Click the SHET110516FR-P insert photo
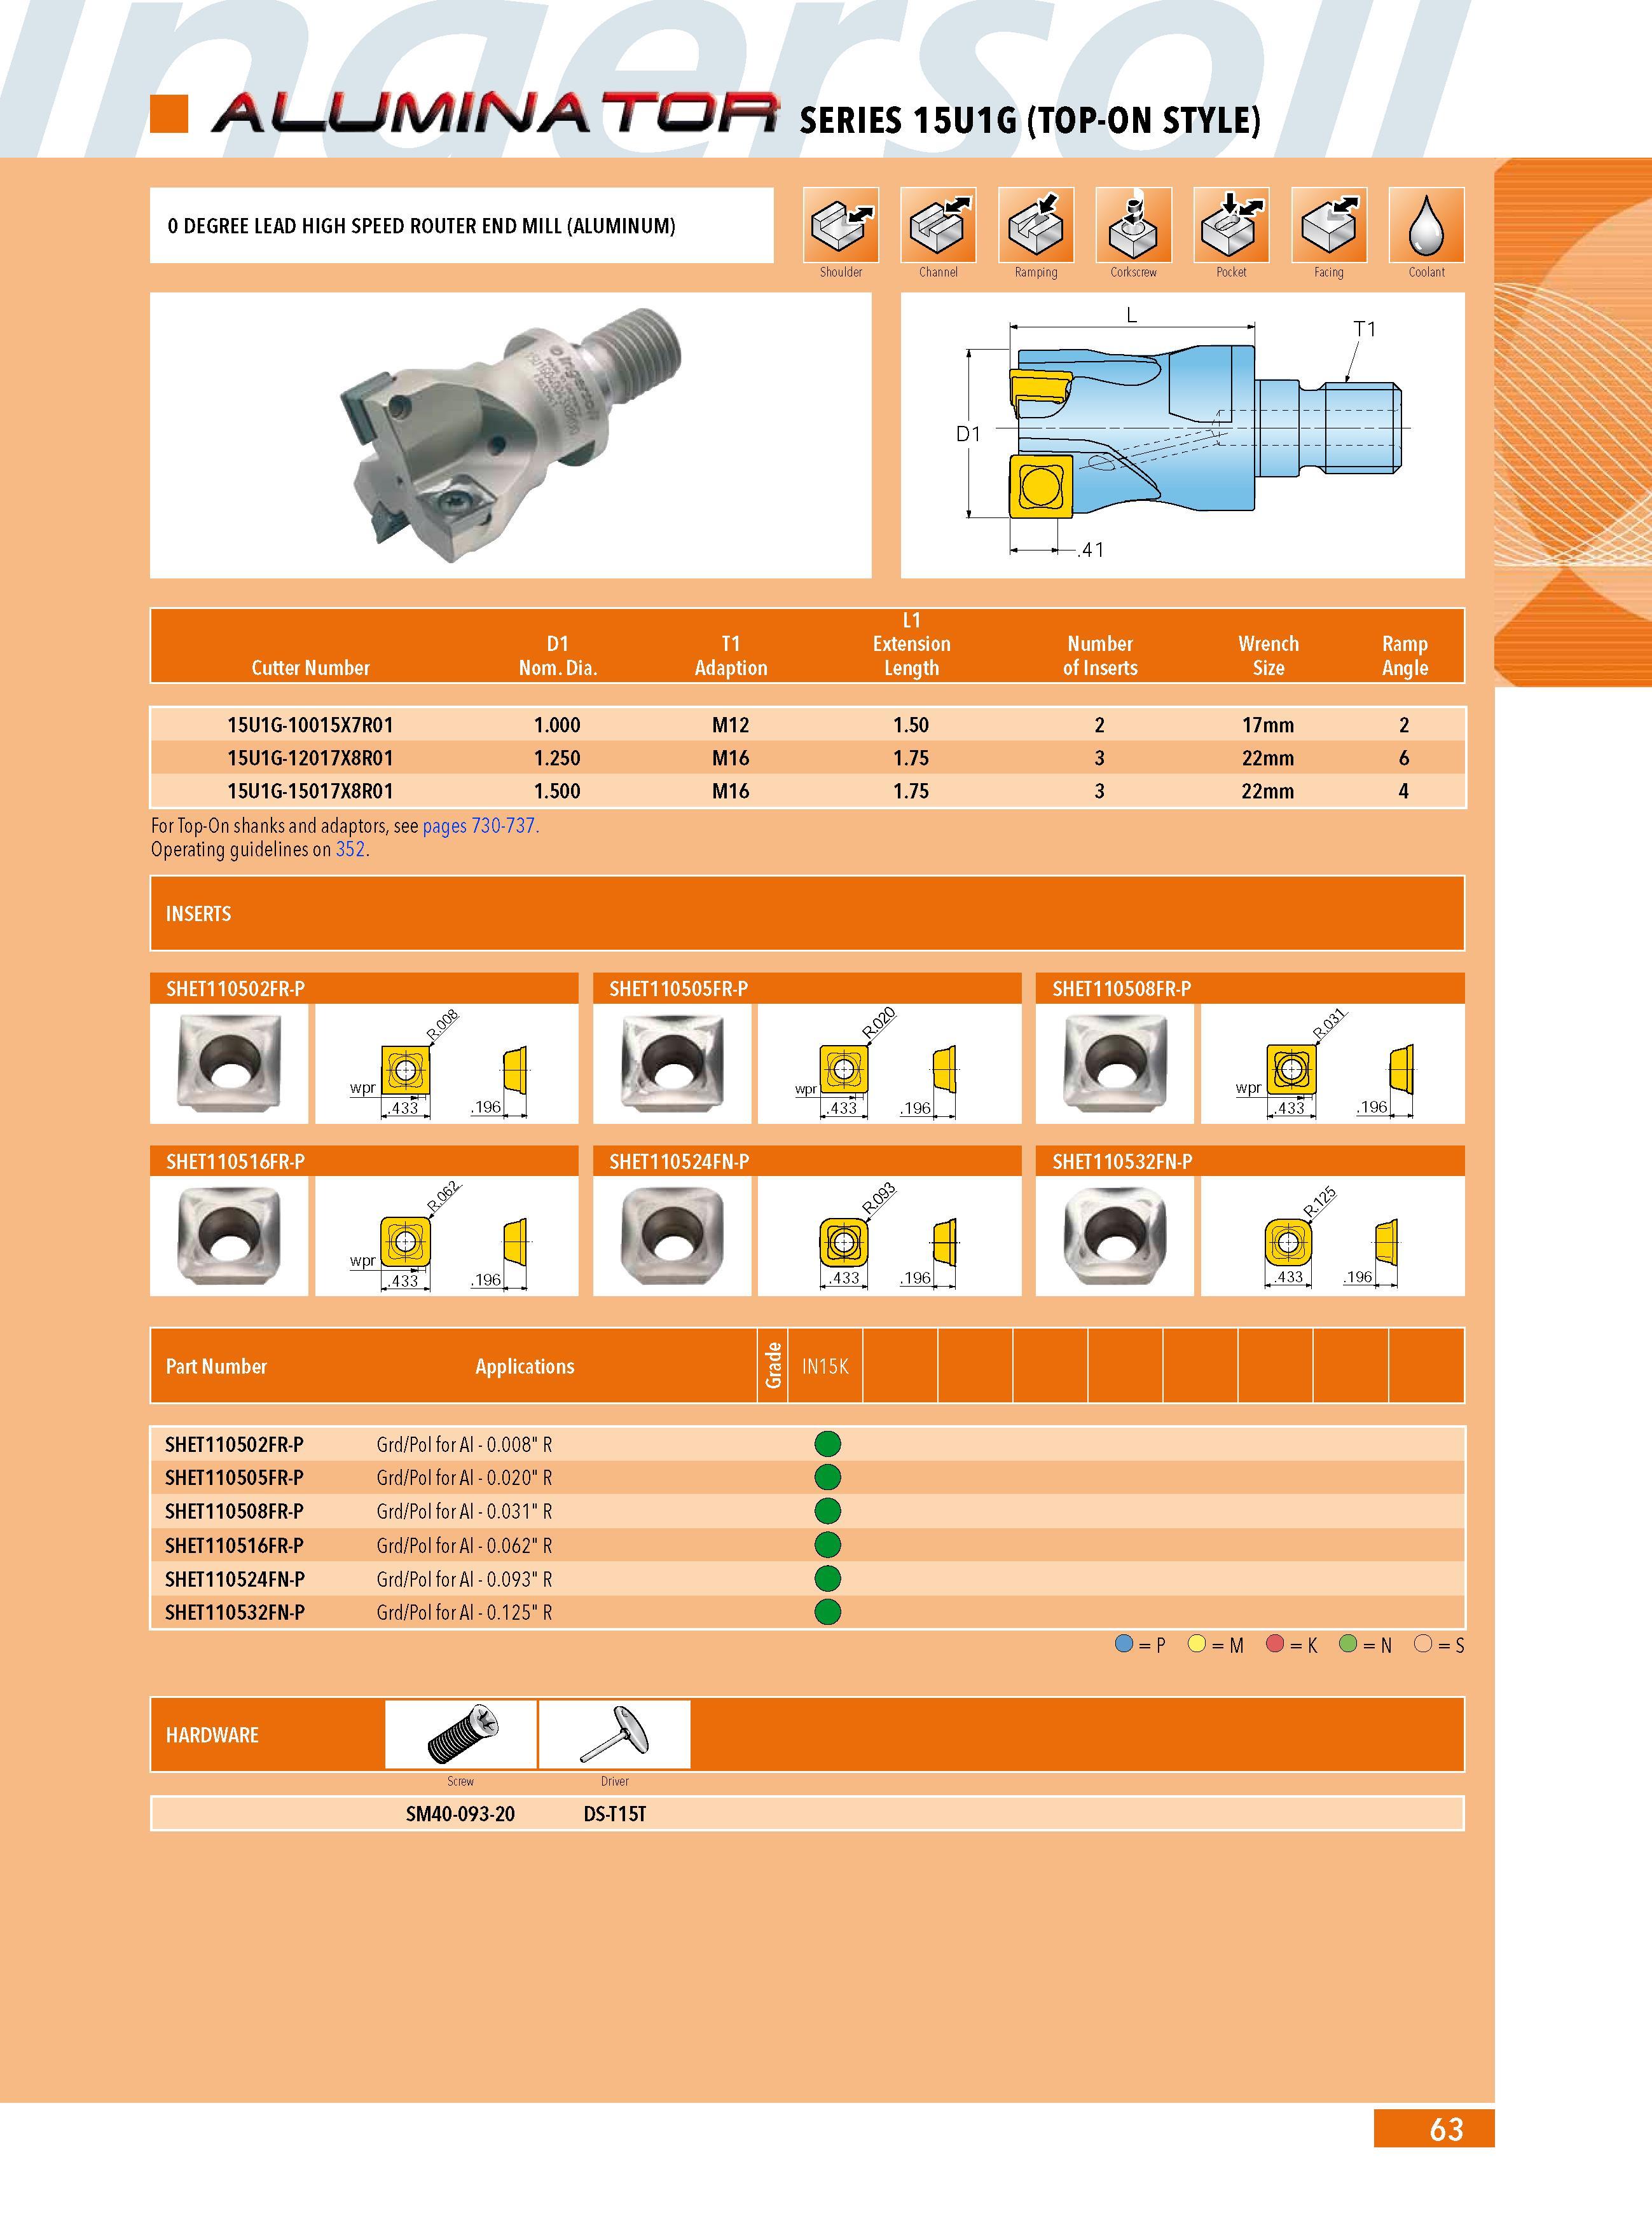The image size is (1652, 2230). tap(229, 1236)
